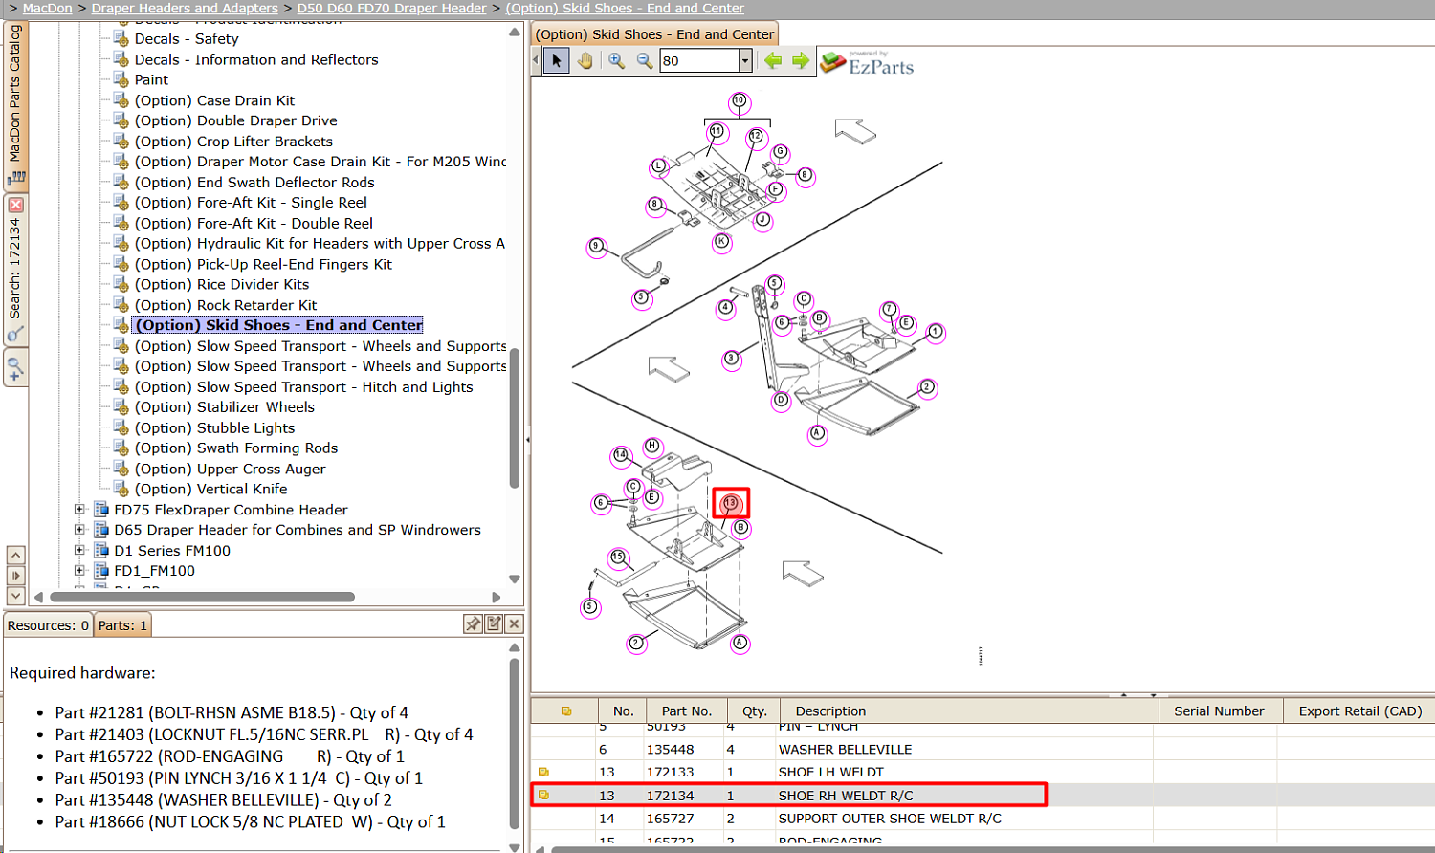Select the (Option) Skid Shoes diagram tab
The width and height of the screenshot is (1435, 853).
(x=654, y=34)
